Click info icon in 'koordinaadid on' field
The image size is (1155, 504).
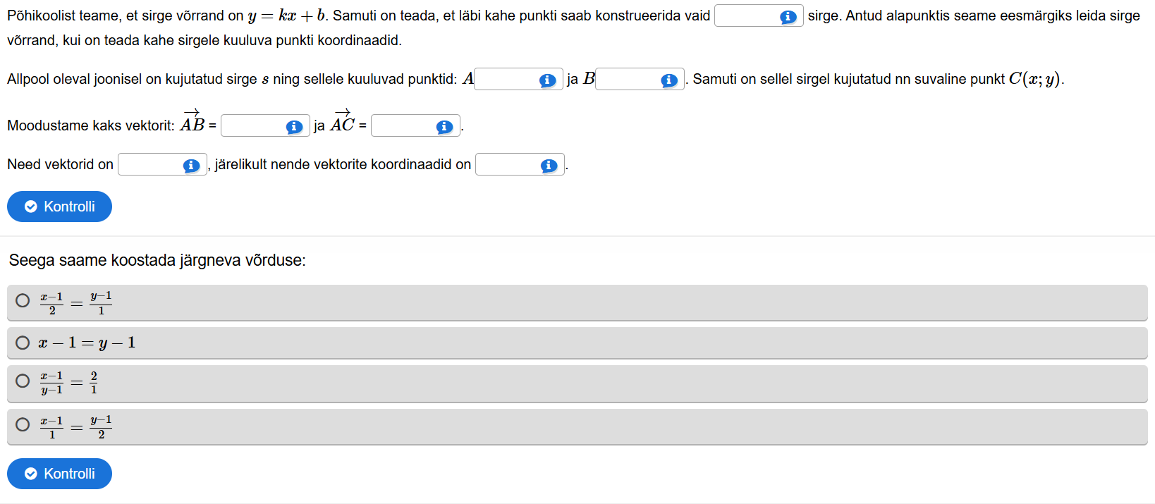click(549, 166)
